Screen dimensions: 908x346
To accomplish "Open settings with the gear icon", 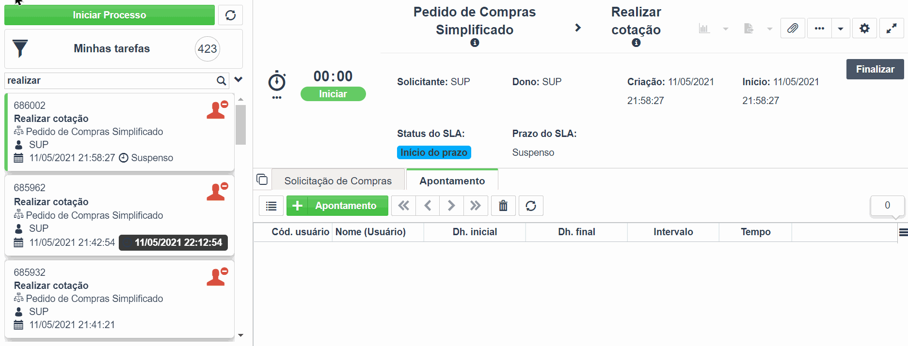I will pyautogui.click(x=864, y=29).
